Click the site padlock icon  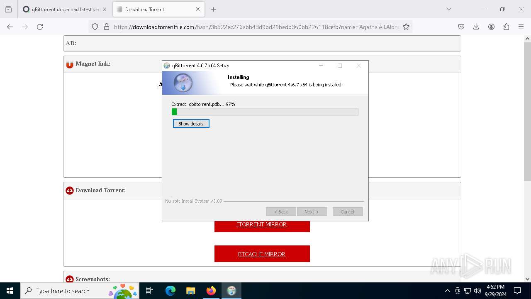point(107,27)
